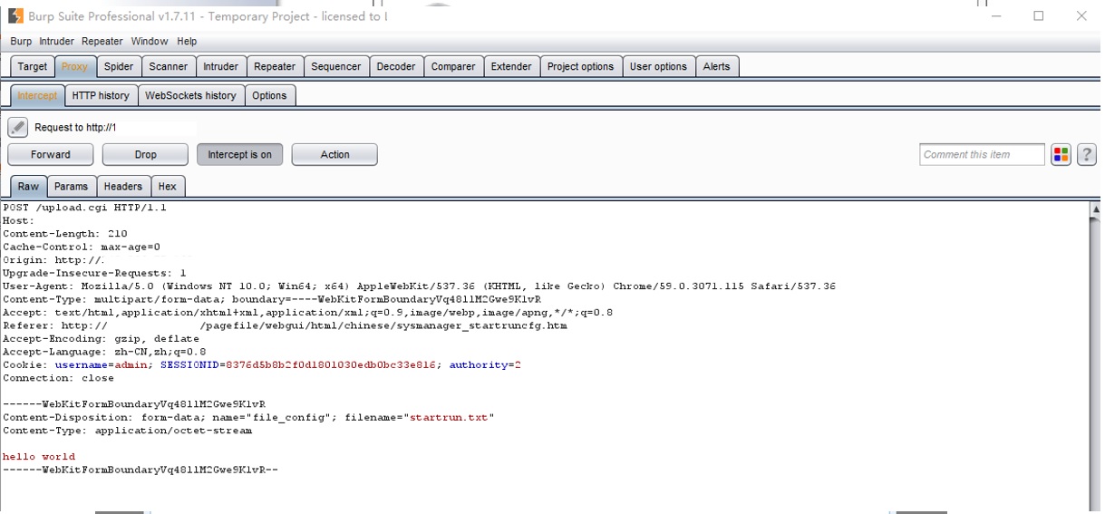The image size is (1105, 514).
Task: Open the Extender tab
Action: click(511, 67)
